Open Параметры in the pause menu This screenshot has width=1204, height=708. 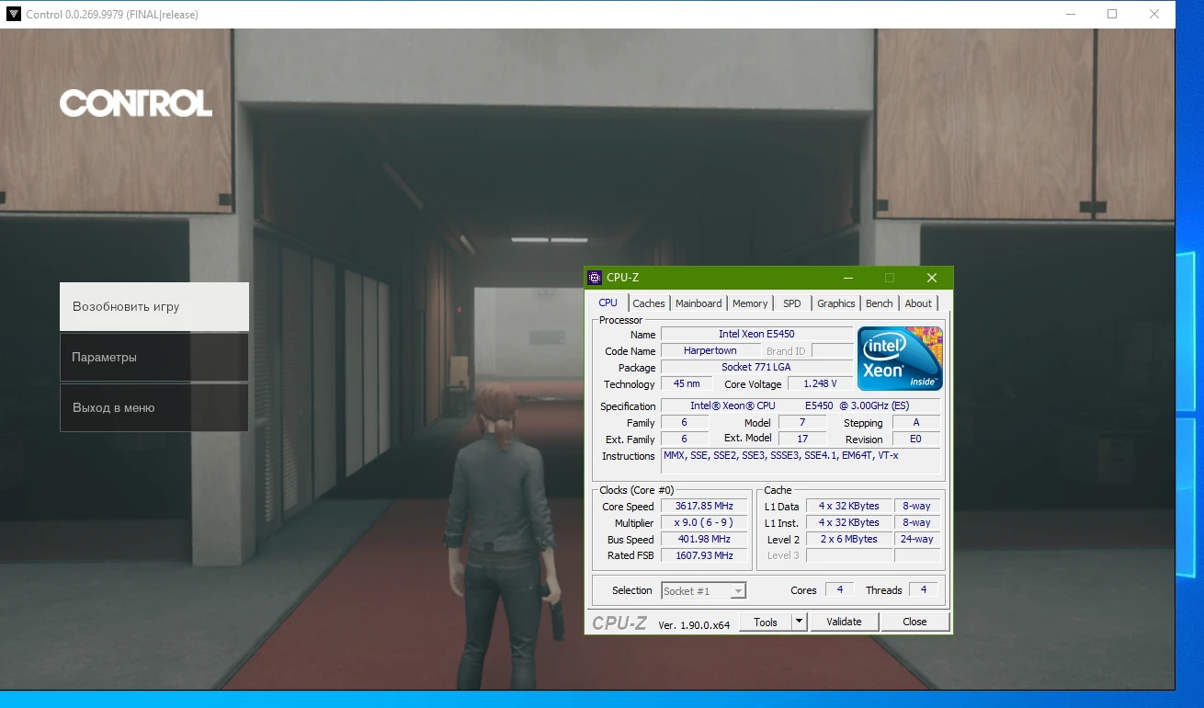[154, 357]
